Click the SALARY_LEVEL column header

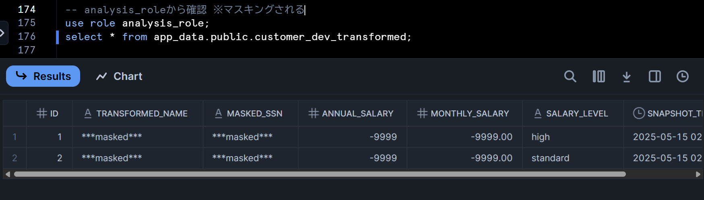click(x=573, y=114)
